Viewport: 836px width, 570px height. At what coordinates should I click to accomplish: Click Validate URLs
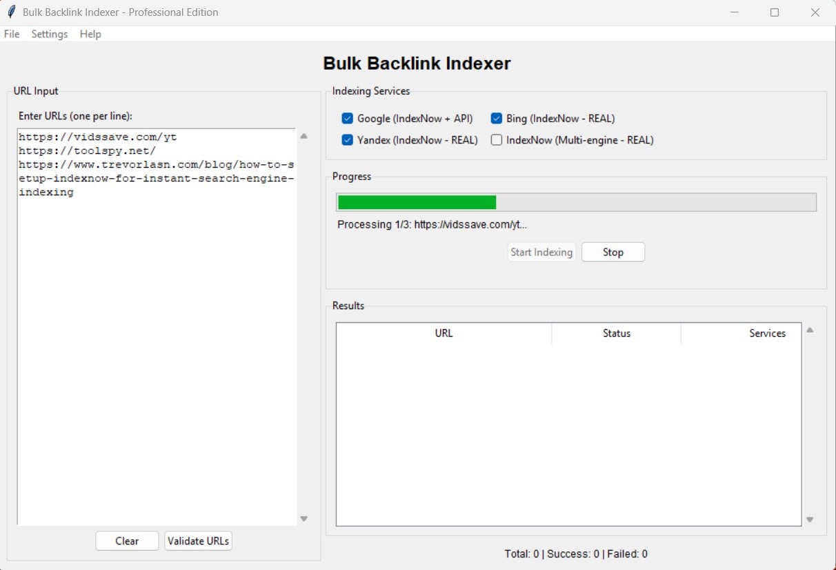tap(198, 541)
